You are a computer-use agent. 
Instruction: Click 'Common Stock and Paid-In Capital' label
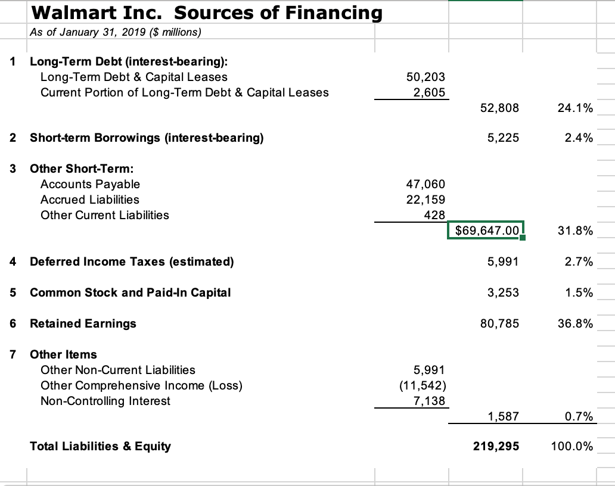[x=131, y=293]
